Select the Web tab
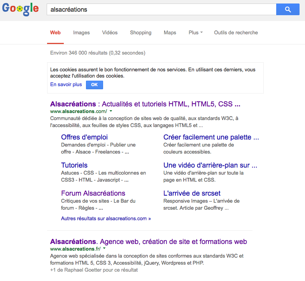305x281 pixels. pyautogui.click(x=55, y=33)
